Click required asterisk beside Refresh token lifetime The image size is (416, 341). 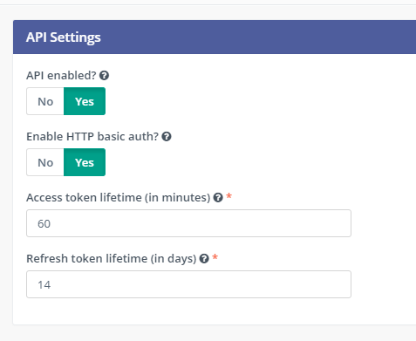pos(215,257)
